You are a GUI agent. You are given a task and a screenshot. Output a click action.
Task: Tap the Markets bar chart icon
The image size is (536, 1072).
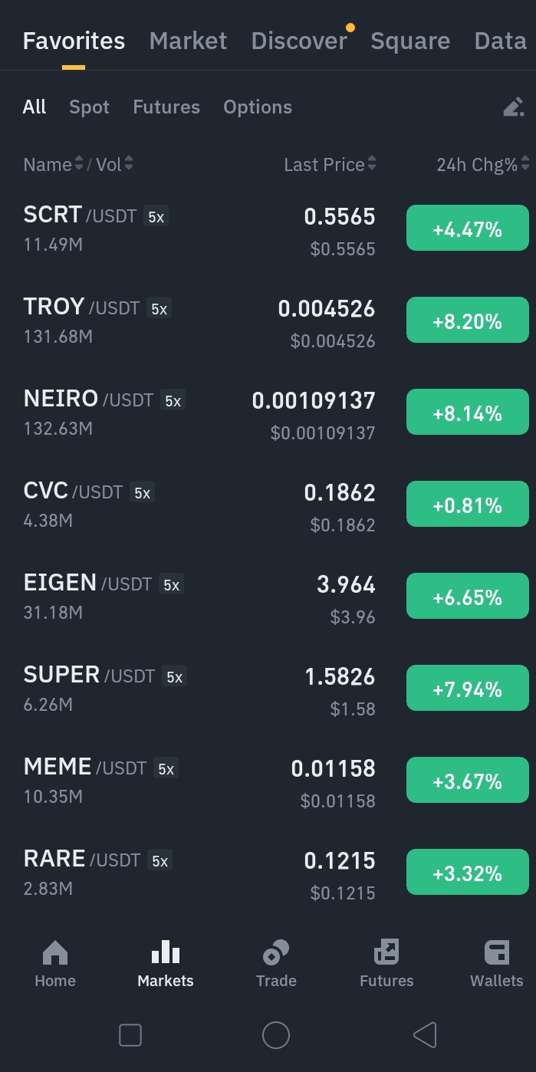coord(166,952)
